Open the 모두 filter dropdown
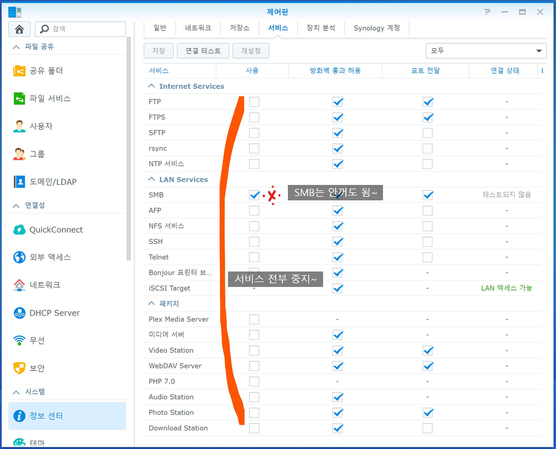 pyautogui.click(x=486, y=51)
